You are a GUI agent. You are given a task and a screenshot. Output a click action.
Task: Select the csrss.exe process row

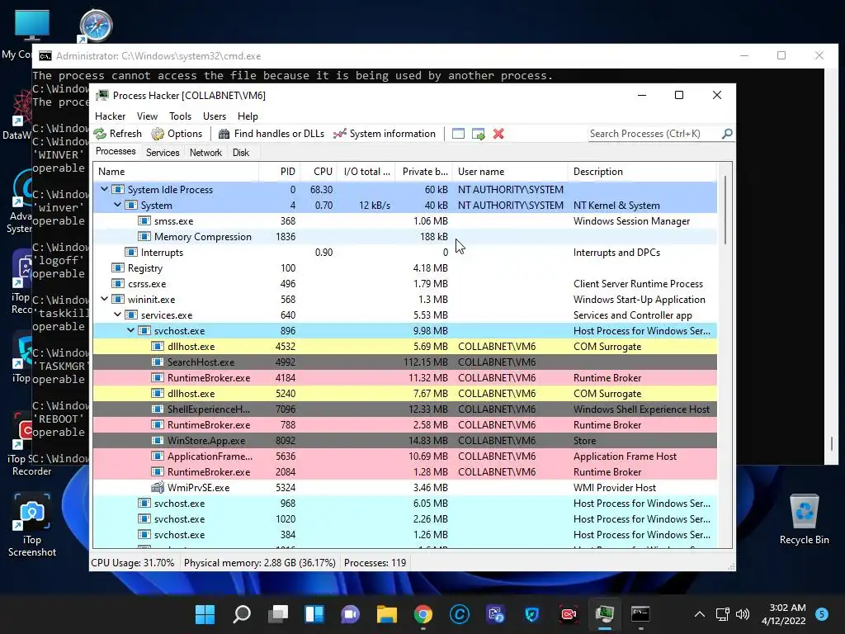click(x=404, y=284)
